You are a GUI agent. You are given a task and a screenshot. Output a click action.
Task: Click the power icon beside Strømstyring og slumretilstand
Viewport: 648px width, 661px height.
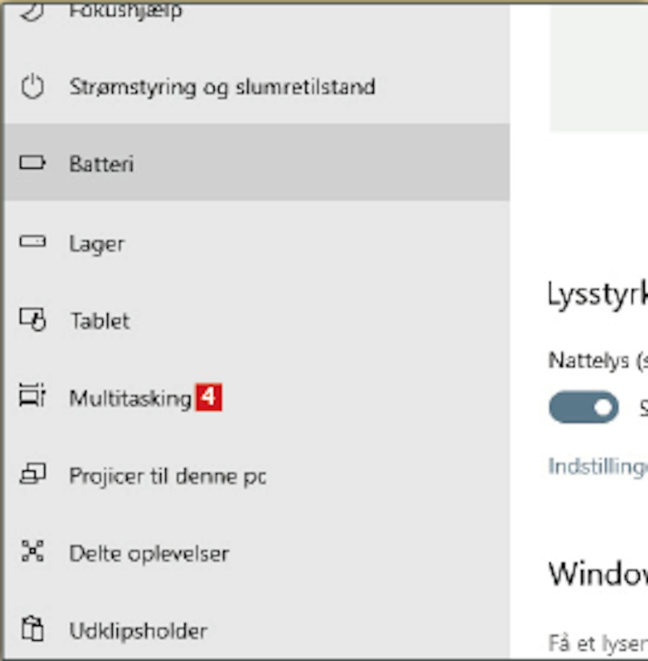click(32, 87)
